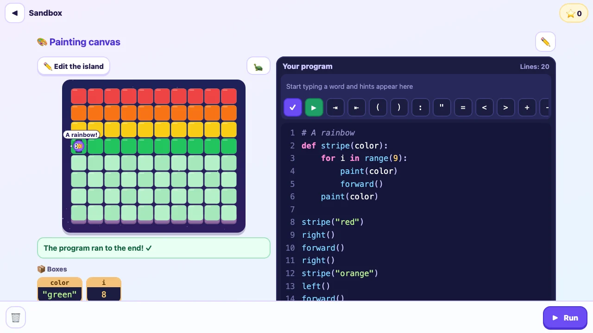Viewport: 593px width, 333px height.
Task: Click the first red tile in top row
Action: pyautogui.click(x=79, y=96)
